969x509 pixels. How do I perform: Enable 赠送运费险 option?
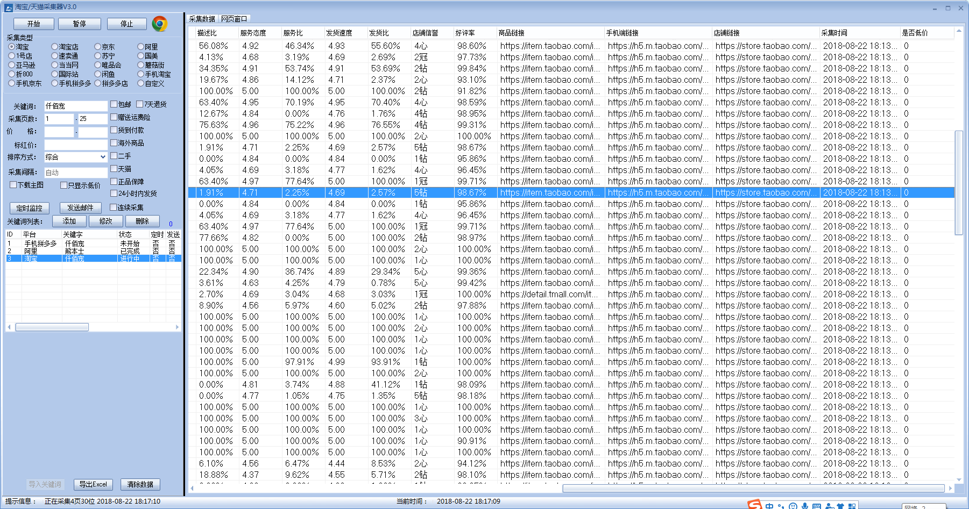(130, 117)
